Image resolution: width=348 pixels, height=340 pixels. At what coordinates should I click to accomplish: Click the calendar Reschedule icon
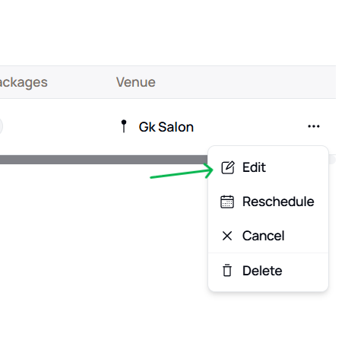pos(227,202)
